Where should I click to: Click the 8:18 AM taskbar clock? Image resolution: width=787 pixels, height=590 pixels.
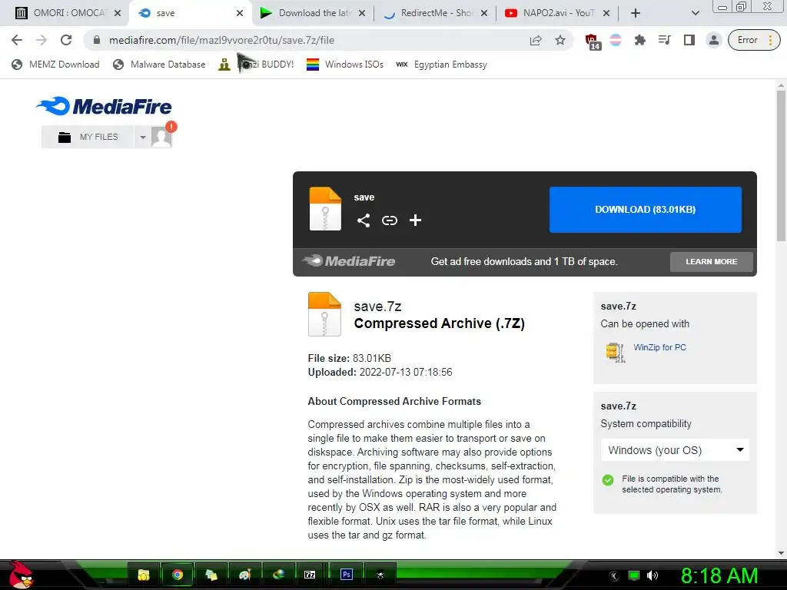[x=719, y=575]
